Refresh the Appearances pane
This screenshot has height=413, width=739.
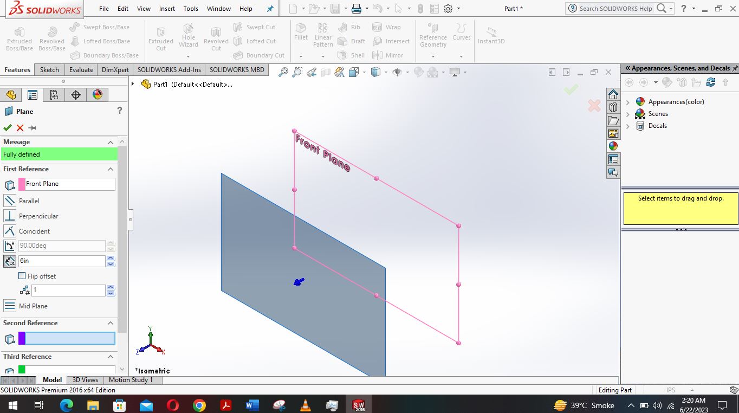pyautogui.click(x=711, y=82)
